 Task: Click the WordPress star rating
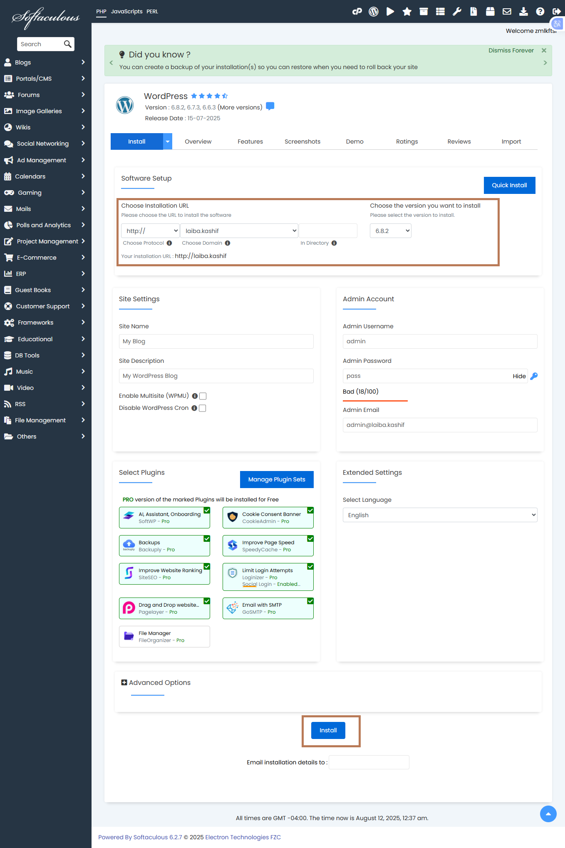[209, 96]
